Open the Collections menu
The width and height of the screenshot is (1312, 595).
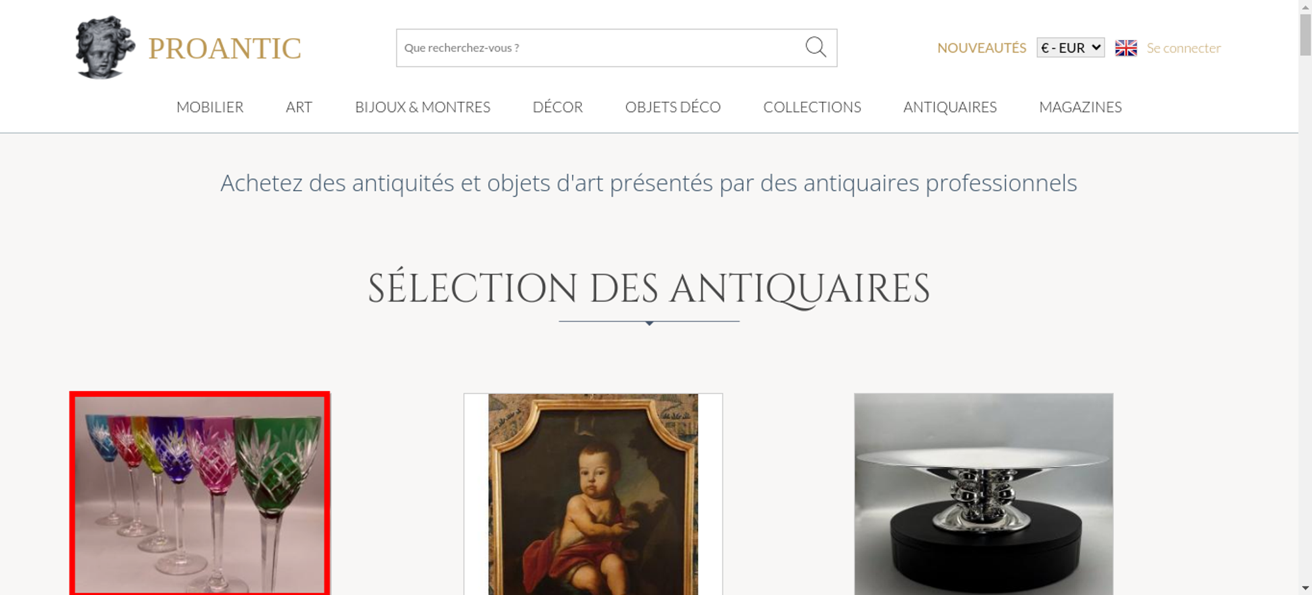pos(812,107)
